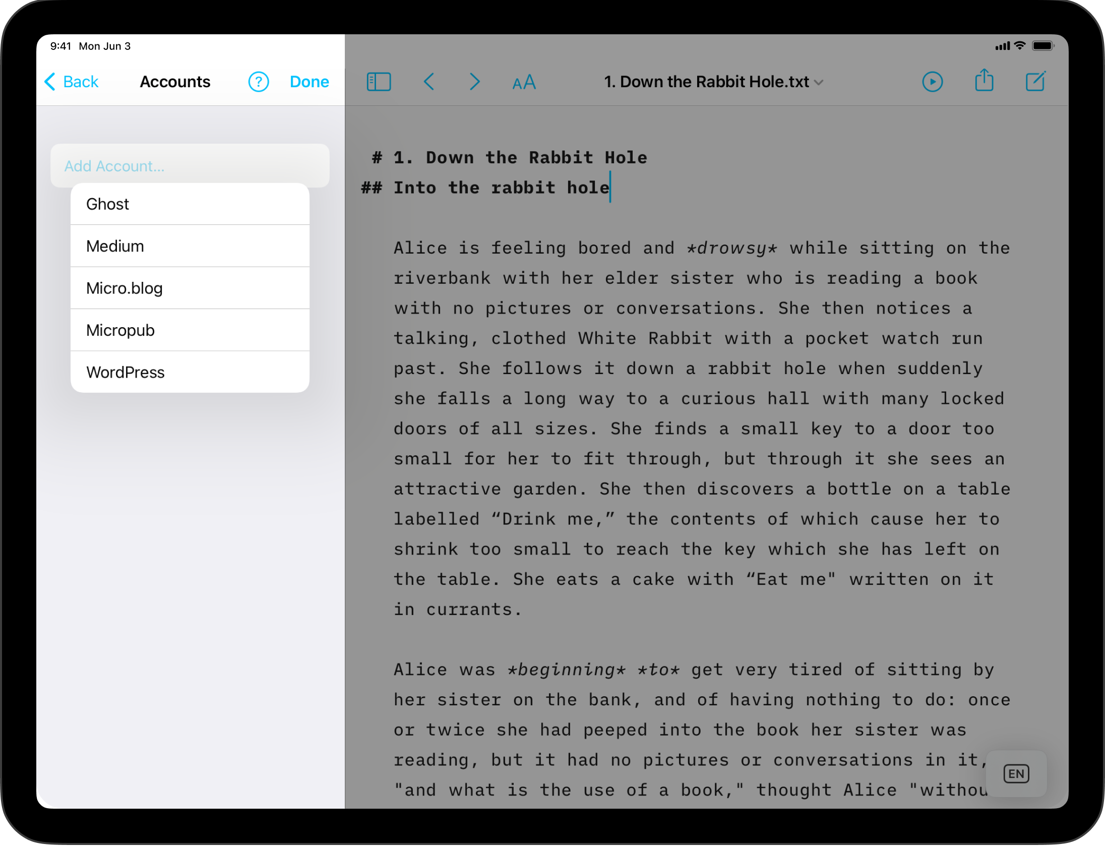The image size is (1105, 847).
Task: Toggle the sidebar panel icon
Action: click(379, 82)
